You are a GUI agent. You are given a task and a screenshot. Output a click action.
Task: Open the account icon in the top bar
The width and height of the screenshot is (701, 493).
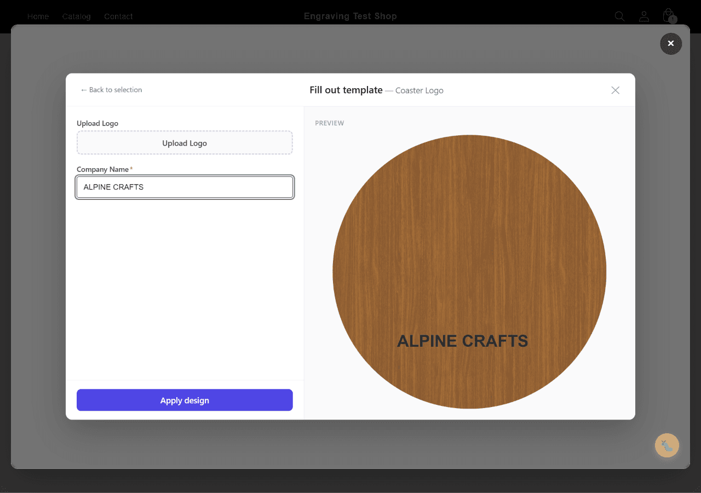coord(644,16)
